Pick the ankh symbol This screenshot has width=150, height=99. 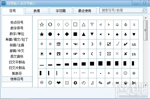101,44
